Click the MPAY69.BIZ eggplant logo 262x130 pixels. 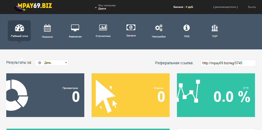point(33,7)
